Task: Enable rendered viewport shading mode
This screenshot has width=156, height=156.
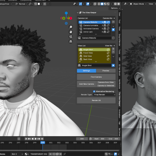Action: (x=108, y=4)
